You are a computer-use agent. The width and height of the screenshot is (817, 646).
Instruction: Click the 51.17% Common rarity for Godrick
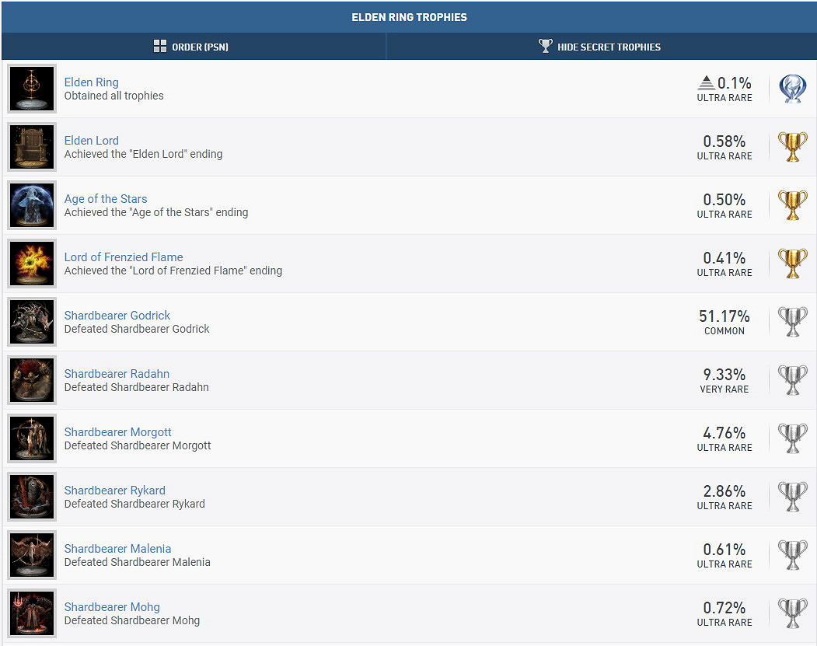(724, 322)
